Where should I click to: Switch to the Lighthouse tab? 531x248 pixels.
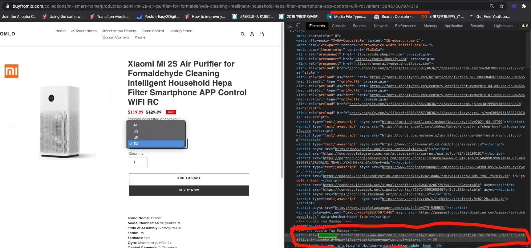point(503,26)
